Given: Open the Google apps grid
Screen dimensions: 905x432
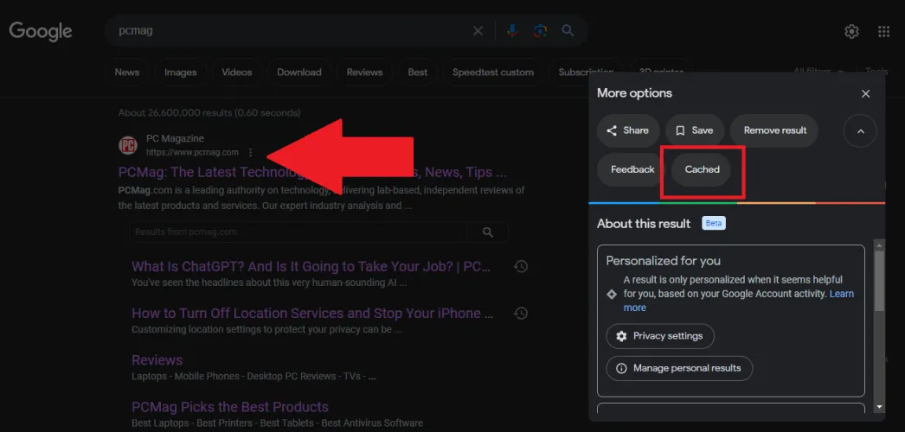Looking at the screenshot, I should click(883, 32).
